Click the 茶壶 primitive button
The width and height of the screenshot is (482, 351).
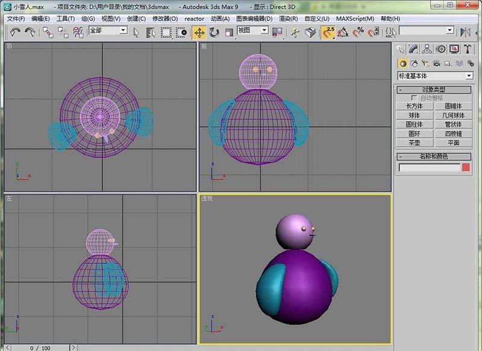tap(415, 142)
